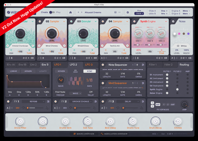Open FX 2 settings sliders icon
The height and width of the screenshot is (141, 198).
click(x=96, y=101)
